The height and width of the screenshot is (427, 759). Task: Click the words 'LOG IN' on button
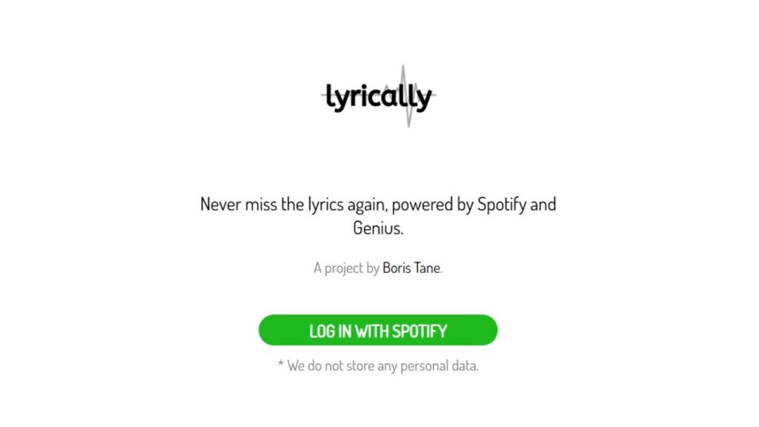[330, 331]
